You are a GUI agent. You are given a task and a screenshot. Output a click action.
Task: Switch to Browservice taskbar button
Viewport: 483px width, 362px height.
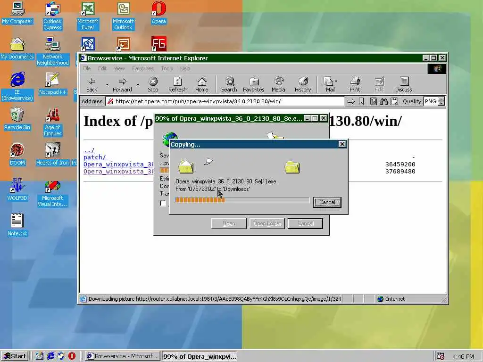click(122, 356)
